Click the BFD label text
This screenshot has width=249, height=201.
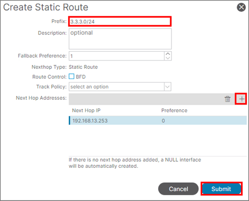point(81,77)
